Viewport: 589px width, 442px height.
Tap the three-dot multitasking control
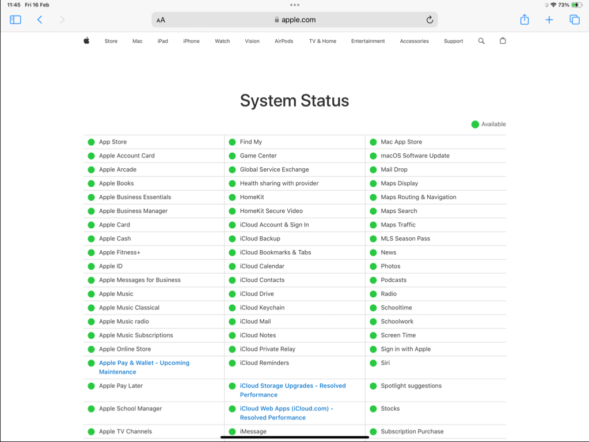point(295,5)
